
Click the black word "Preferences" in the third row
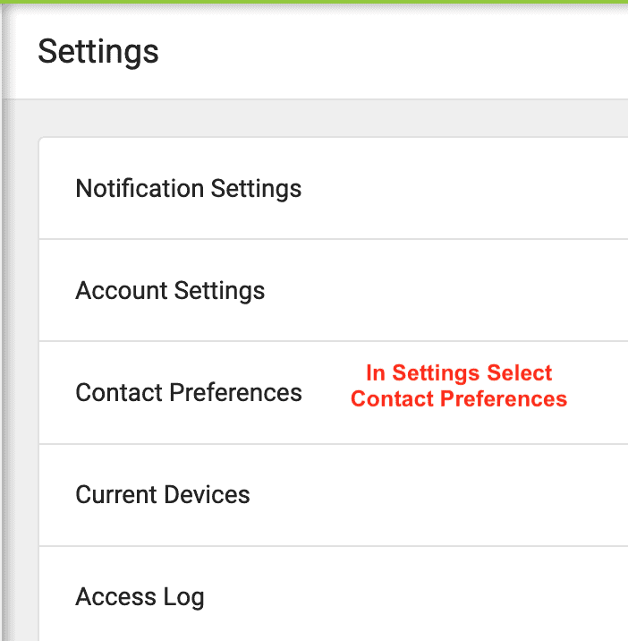coord(236,393)
